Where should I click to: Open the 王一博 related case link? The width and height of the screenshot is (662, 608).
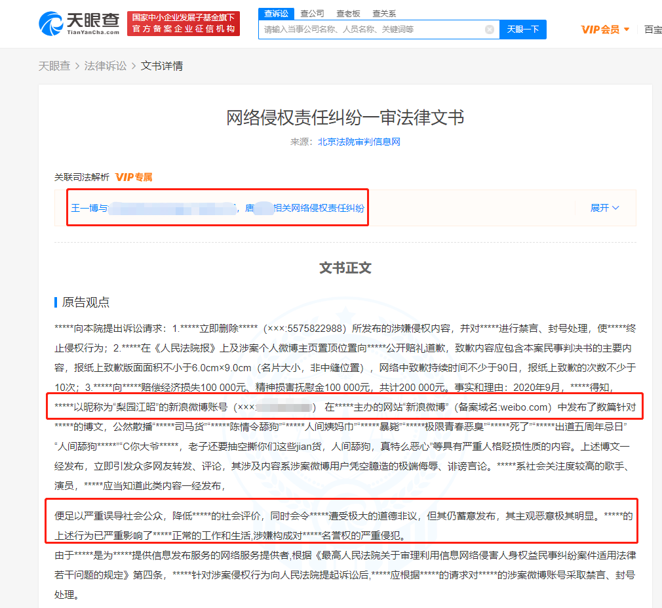218,208
